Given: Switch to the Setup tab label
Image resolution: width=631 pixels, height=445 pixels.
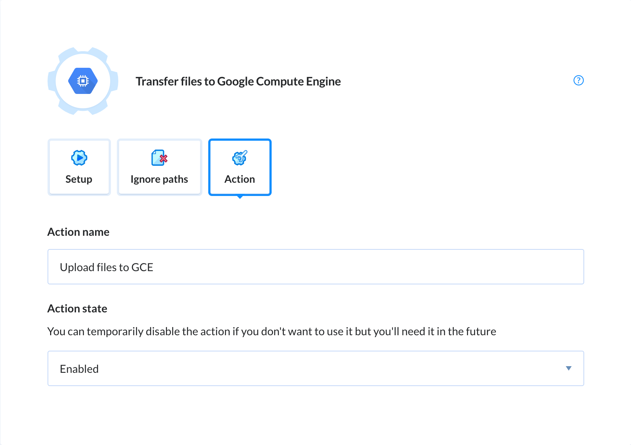Looking at the screenshot, I should [79, 179].
